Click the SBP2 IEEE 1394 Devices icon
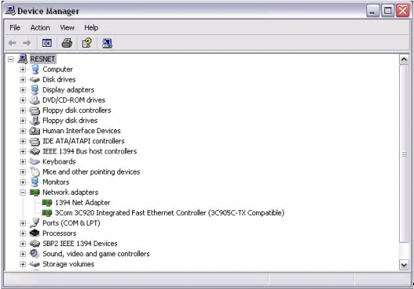Image resolution: width=414 pixels, height=289 pixels. click(34, 244)
